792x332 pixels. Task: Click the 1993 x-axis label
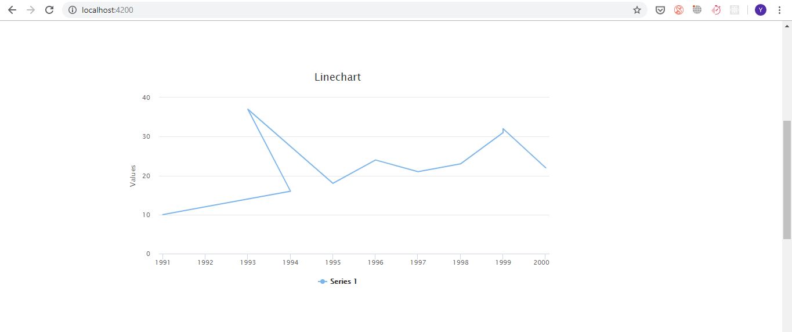(x=248, y=262)
